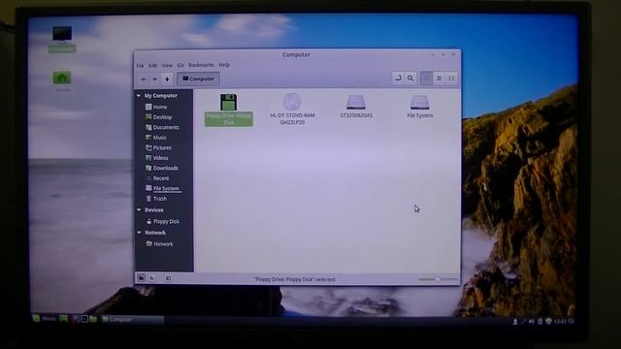This screenshot has height=349, width=621.
Task: Open the Computer desktop icon
Action: [62, 39]
